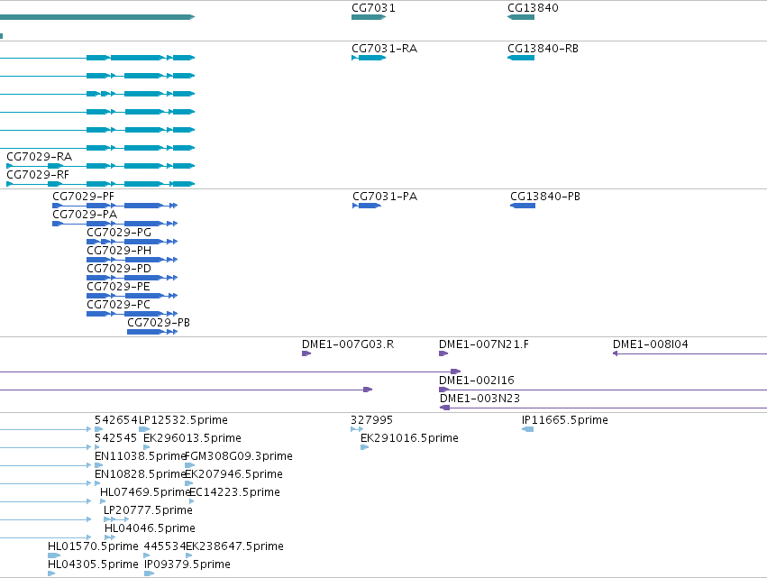The height and width of the screenshot is (578, 767).
Task: Click the FGM308G09.3prime EST label
Action: point(239,456)
